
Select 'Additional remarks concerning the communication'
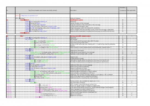coord(84,78)
